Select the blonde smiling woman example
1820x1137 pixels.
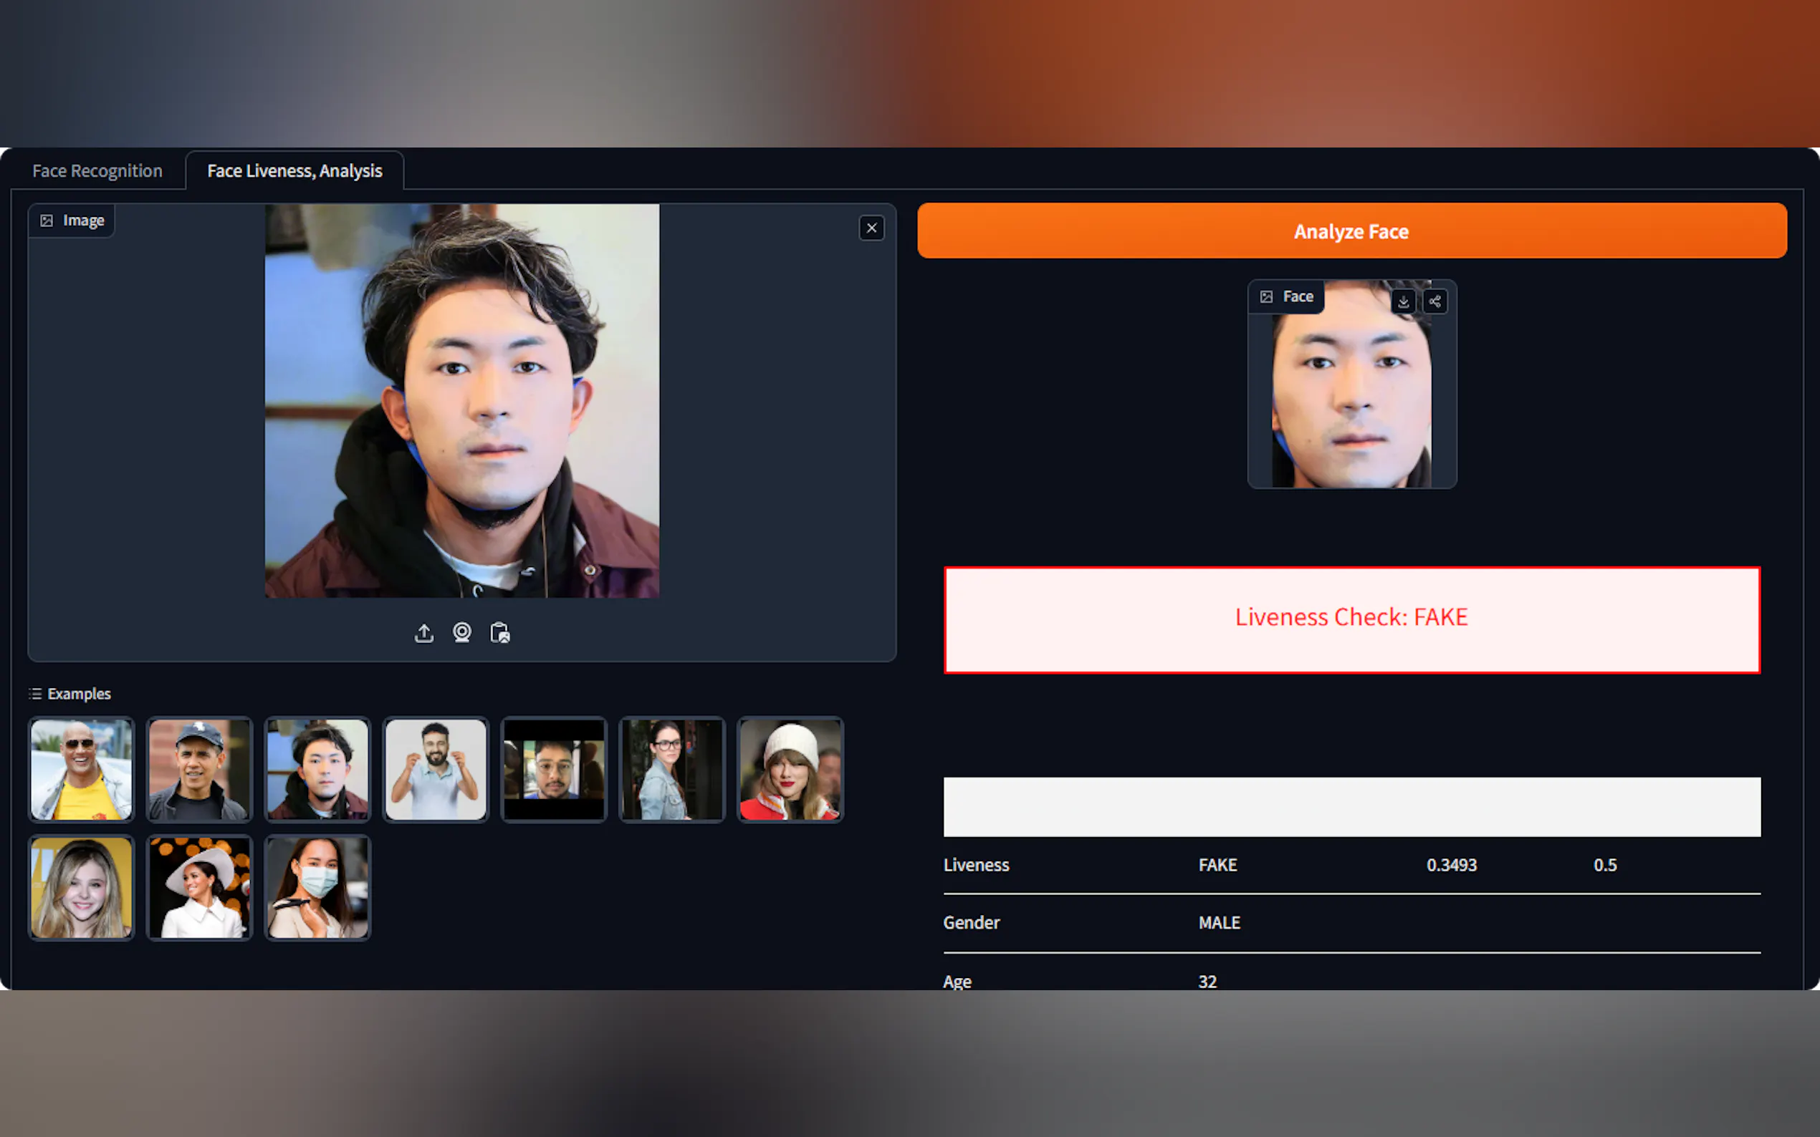tap(81, 887)
